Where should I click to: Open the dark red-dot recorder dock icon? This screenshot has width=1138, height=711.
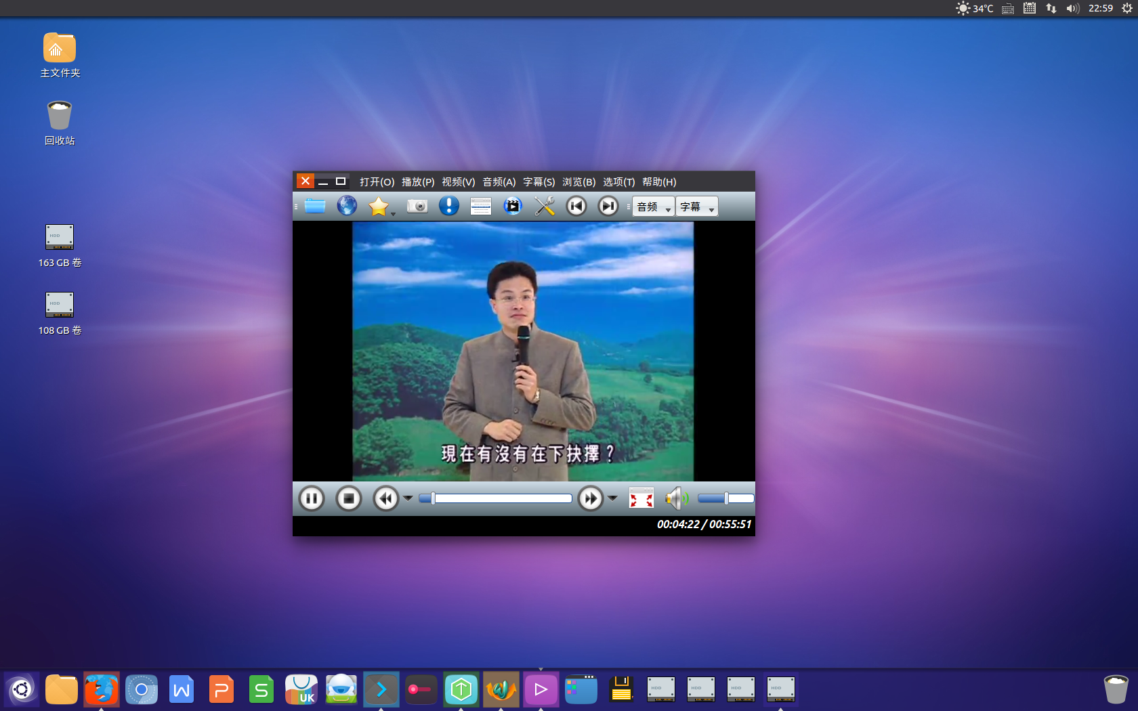421,690
